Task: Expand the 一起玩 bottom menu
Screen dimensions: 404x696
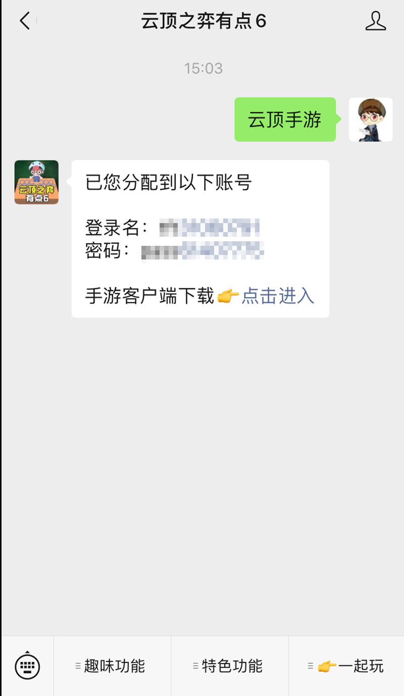Action: [x=346, y=666]
